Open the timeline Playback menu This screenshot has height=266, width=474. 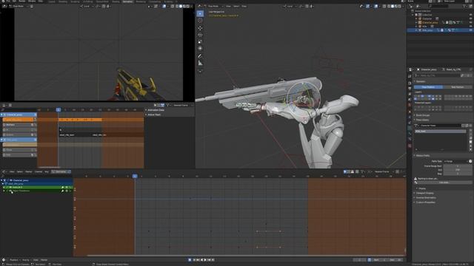coord(14,259)
